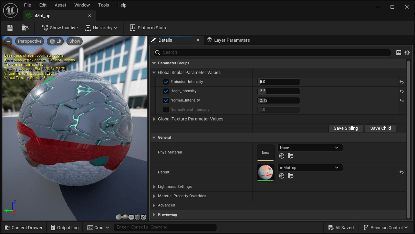Image resolution: width=415 pixels, height=234 pixels.
Task: Click the Unreal Engine logo icon
Action: click(x=10, y=11)
